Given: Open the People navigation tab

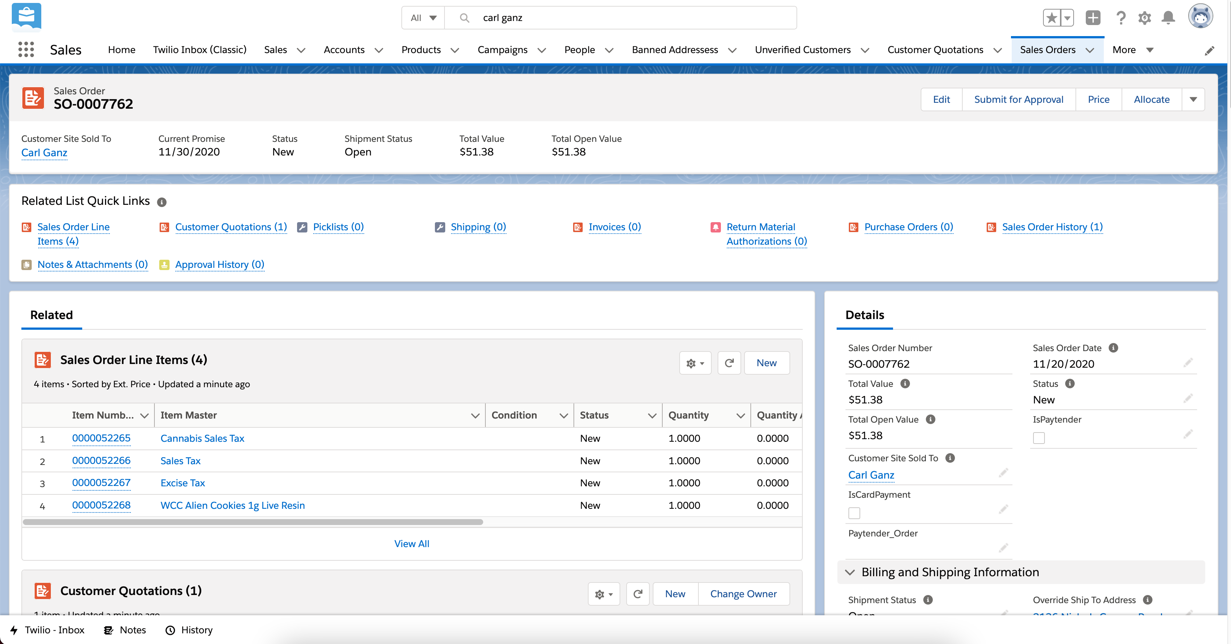Looking at the screenshot, I should (x=580, y=50).
